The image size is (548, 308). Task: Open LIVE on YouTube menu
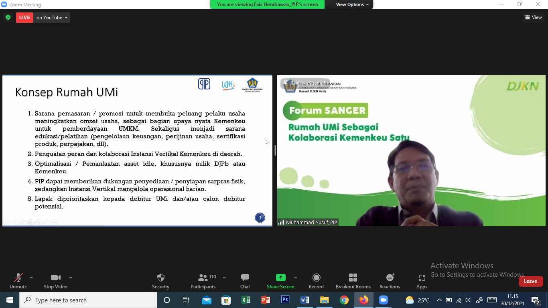point(52,18)
